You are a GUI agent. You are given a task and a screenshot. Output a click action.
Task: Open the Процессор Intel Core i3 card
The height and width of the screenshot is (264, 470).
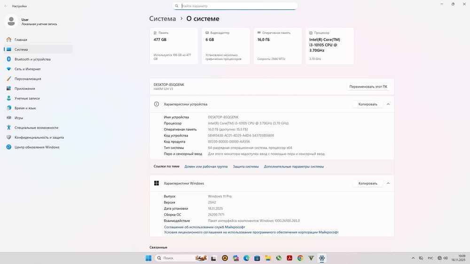330,46
